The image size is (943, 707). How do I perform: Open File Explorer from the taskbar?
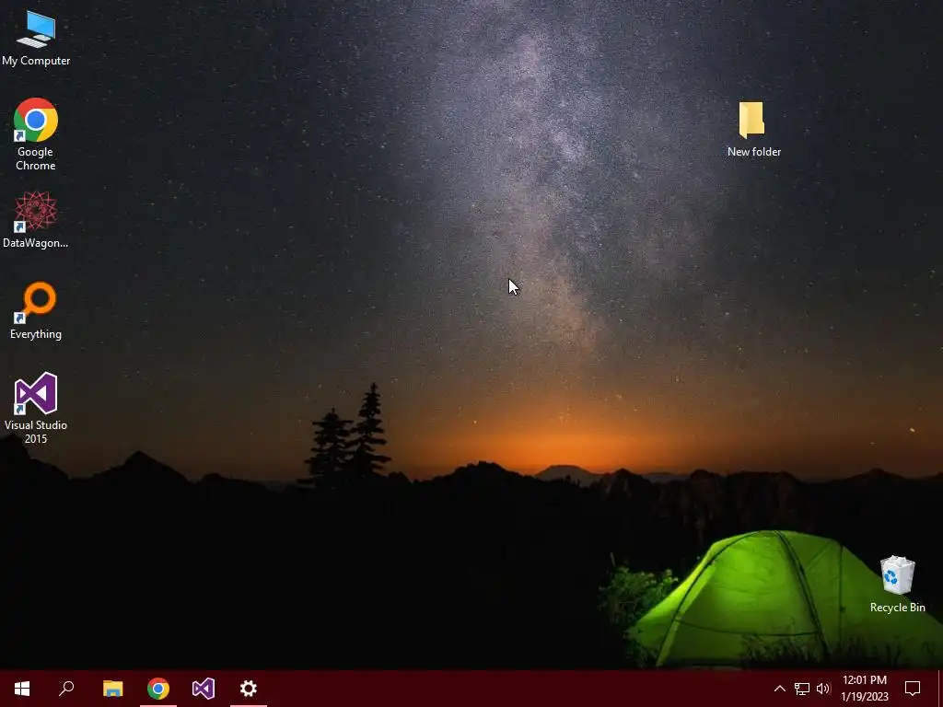[112, 689]
